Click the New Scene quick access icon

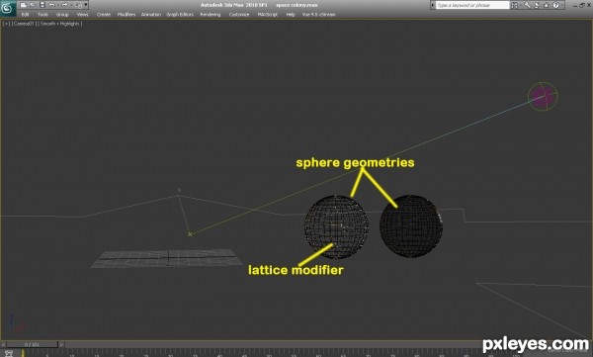(x=23, y=5)
